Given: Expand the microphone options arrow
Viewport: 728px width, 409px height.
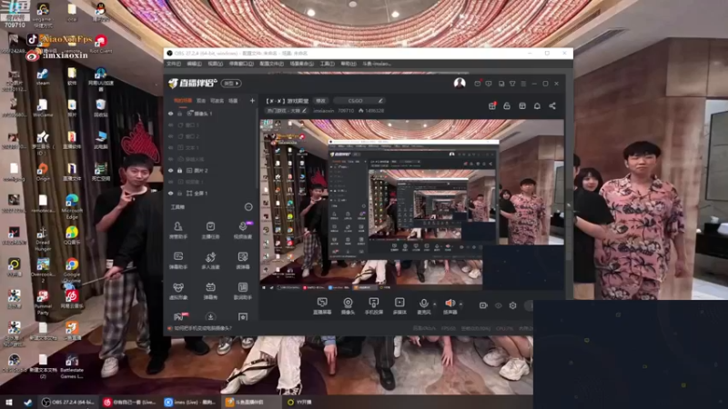Looking at the screenshot, I should coord(435,304).
